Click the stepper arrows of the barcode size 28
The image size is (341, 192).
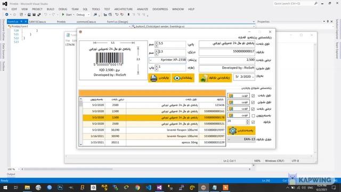pyautogui.click(x=247, y=122)
